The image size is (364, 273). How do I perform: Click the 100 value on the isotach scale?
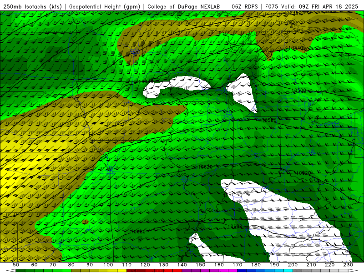[x=108, y=265]
